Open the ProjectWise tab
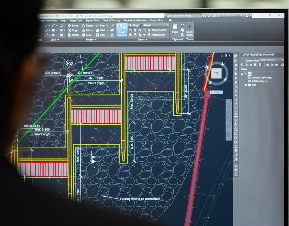289x226 pixels. coord(156,20)
